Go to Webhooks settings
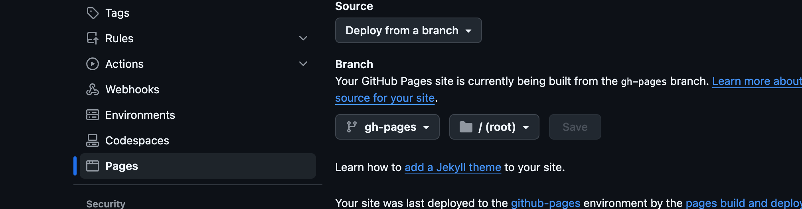 pos(198,89)
